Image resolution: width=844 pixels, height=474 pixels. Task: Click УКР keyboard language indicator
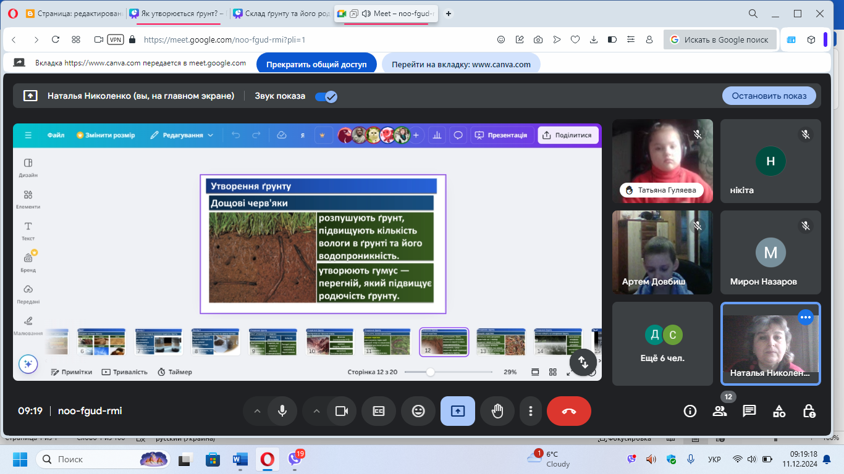tap(714, 460)
